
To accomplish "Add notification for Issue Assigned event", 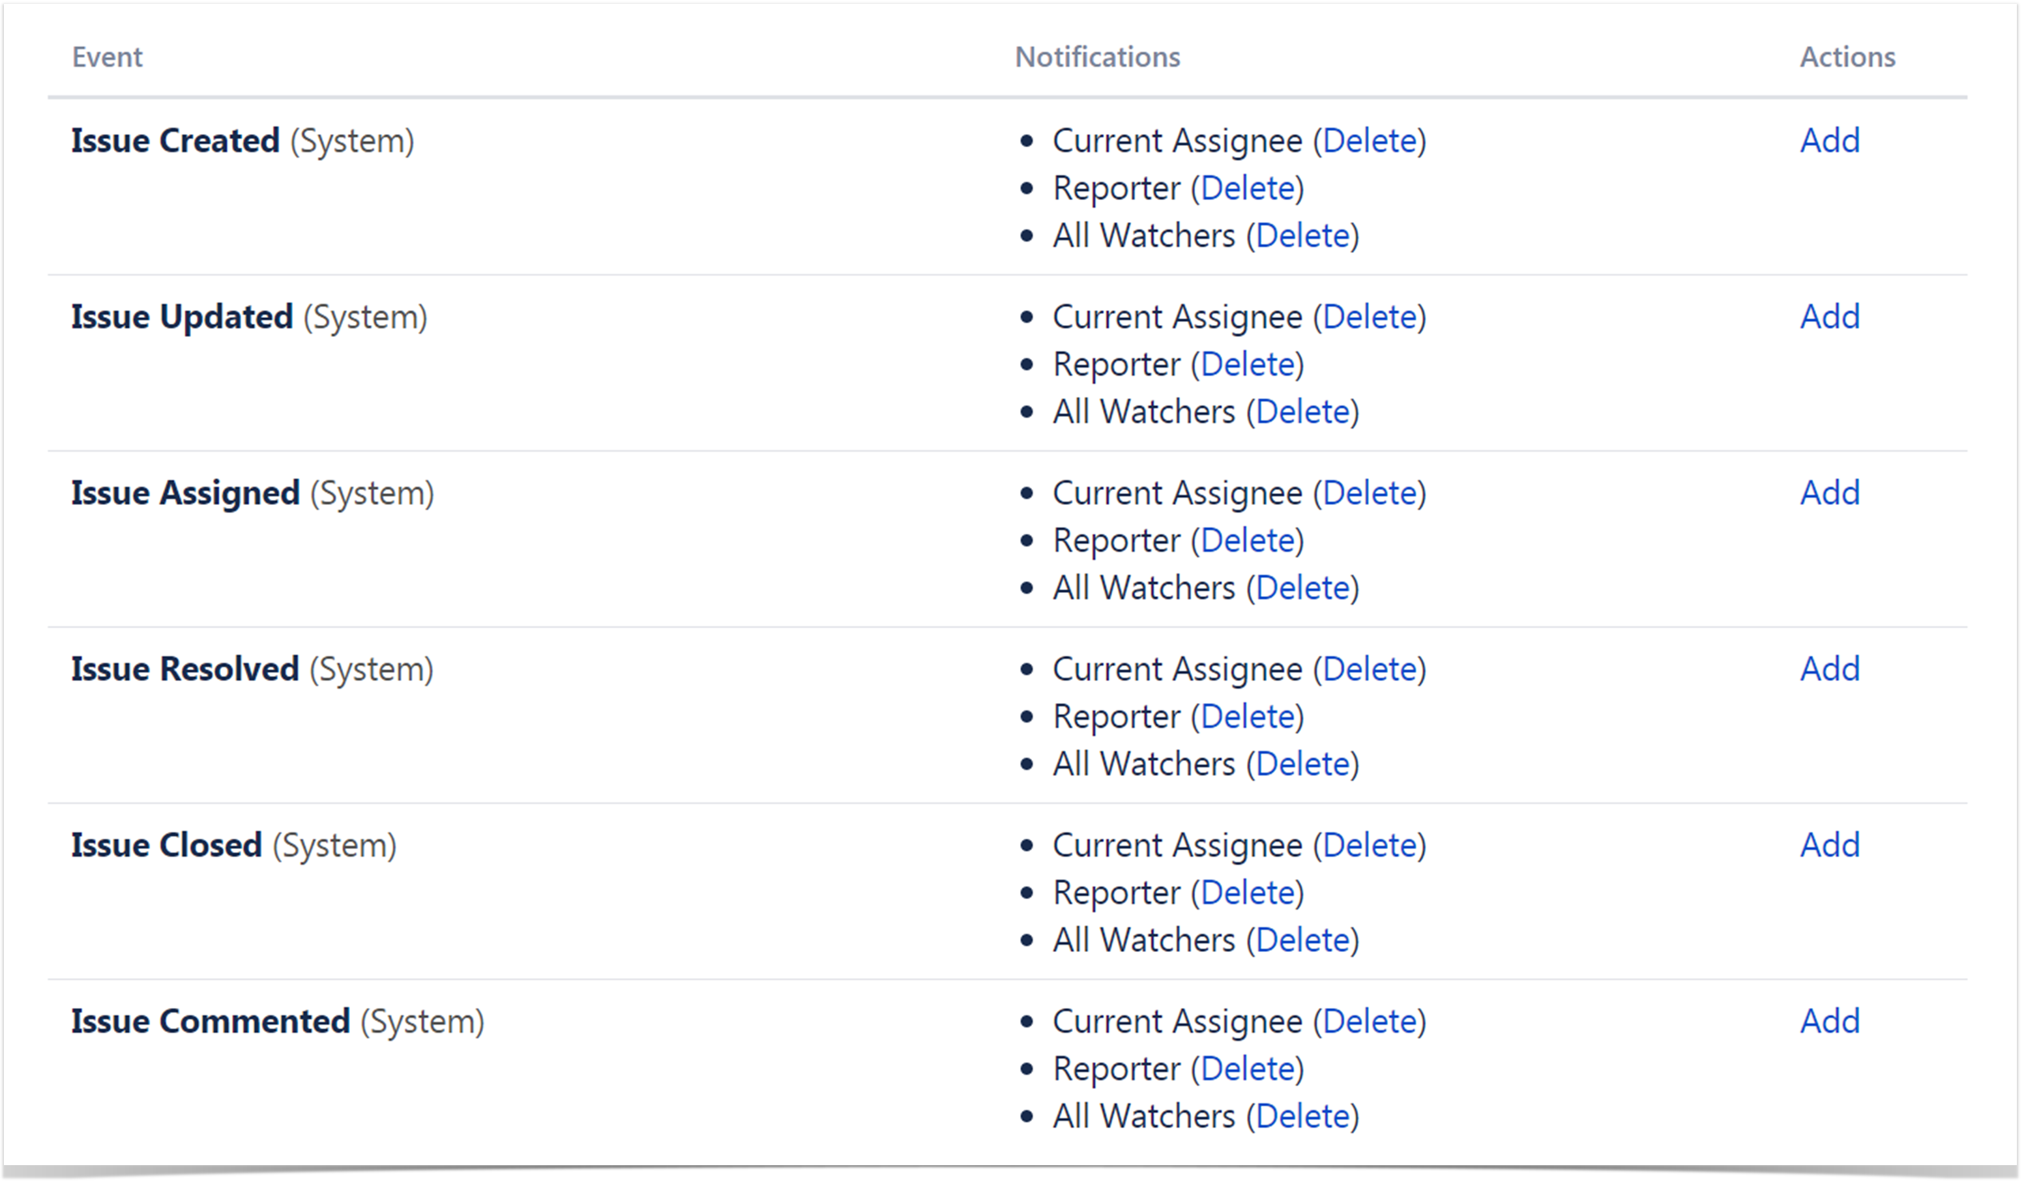I will pyautogui.click(x=1829, y=493).
